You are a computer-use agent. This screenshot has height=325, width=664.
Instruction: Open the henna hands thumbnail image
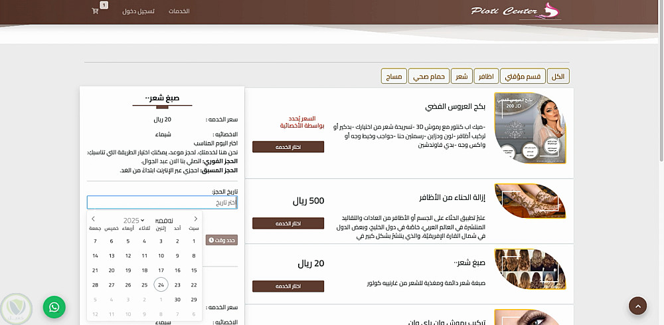pyautogui.click(x=530, y=201)
